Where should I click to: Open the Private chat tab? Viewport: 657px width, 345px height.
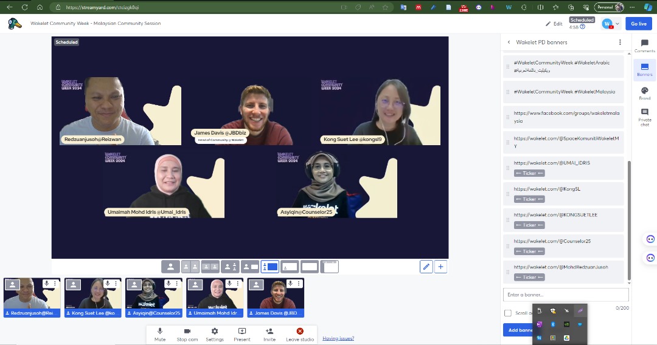(x=644, y=117)
